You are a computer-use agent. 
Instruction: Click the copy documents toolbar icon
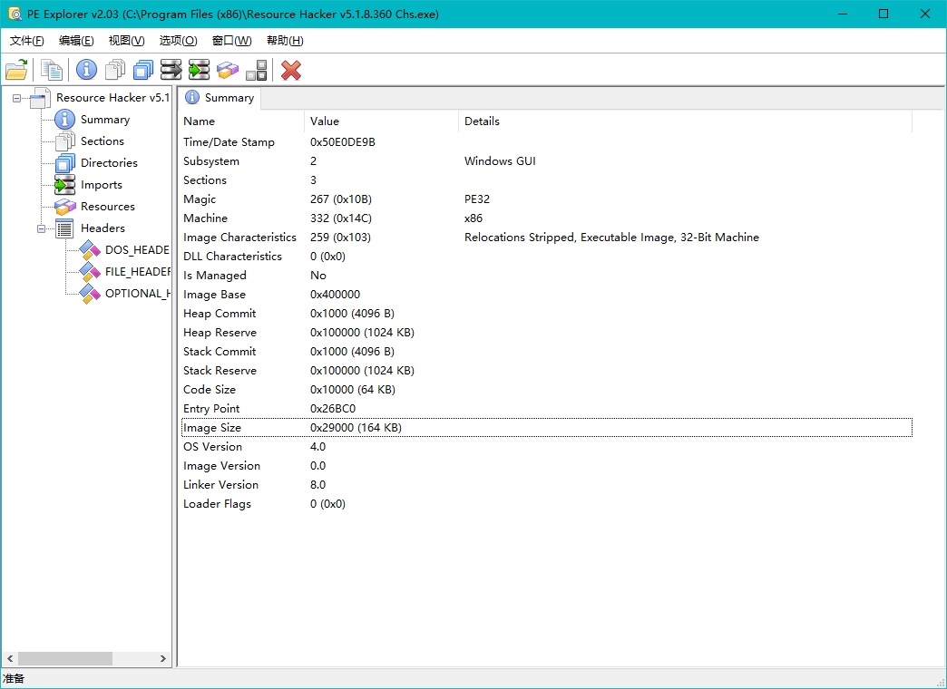52,70
